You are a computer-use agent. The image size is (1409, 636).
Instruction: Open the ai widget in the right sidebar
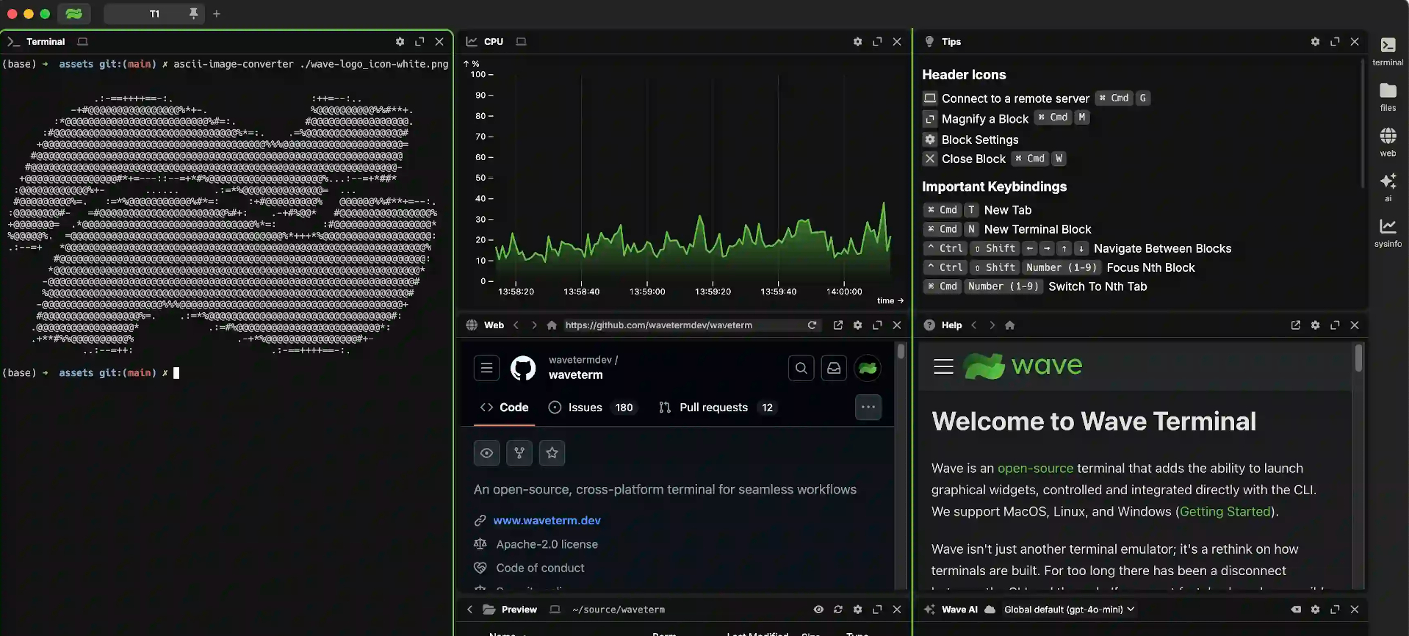click(x=1388, y=187)
